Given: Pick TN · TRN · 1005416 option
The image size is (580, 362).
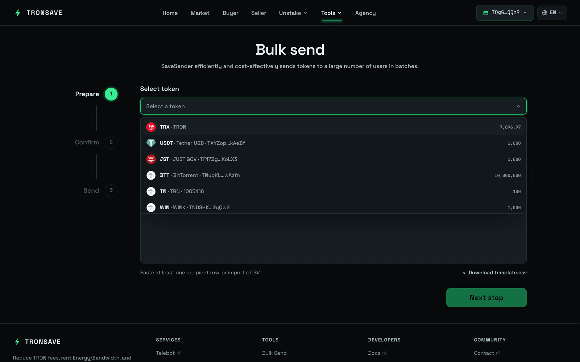Looking at the screenshot, I should click(333, 191).
